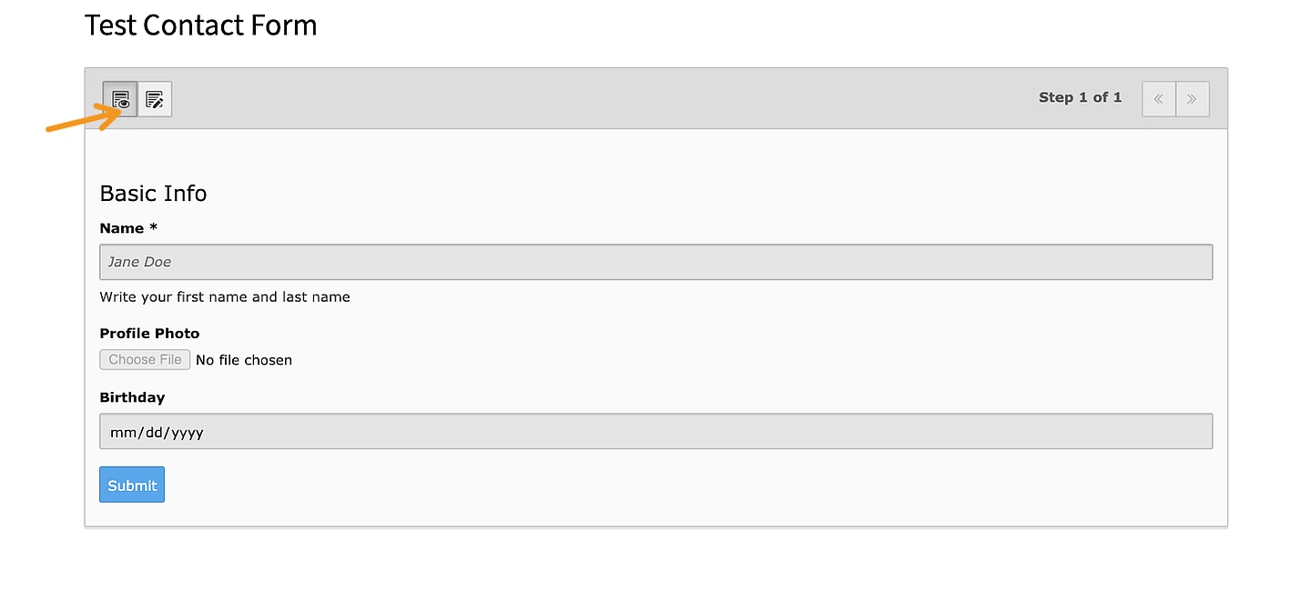The image size is (1311, 611).
Task: Select the Step 1 of 1 pagination label
Action: [x=1081, y=97]
